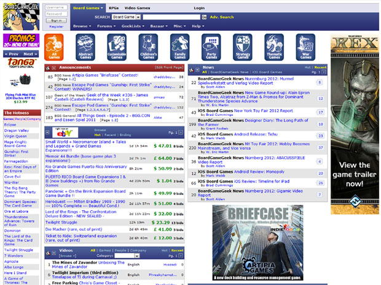Click the next page arrow in News panel
The width and height of the screenshot is (381, 285).
(323, 72)
